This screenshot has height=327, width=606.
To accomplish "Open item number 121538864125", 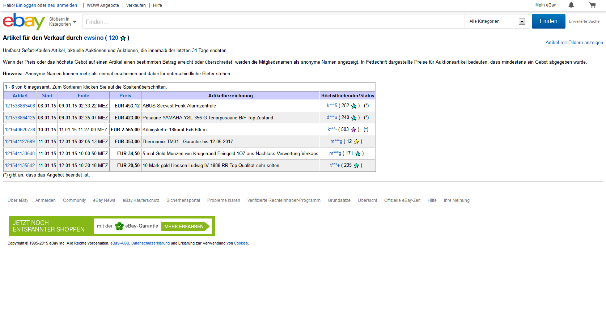I will (x=20, y=118).
